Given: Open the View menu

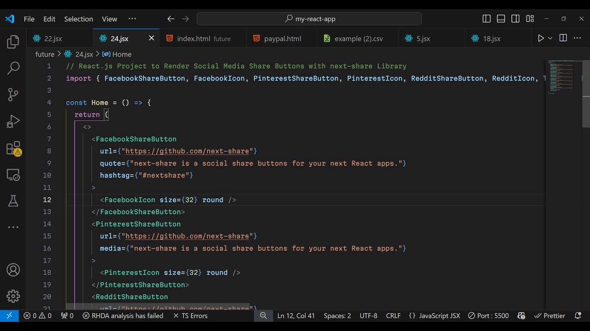Looking at the screenshot, I should tap(109, 19).
